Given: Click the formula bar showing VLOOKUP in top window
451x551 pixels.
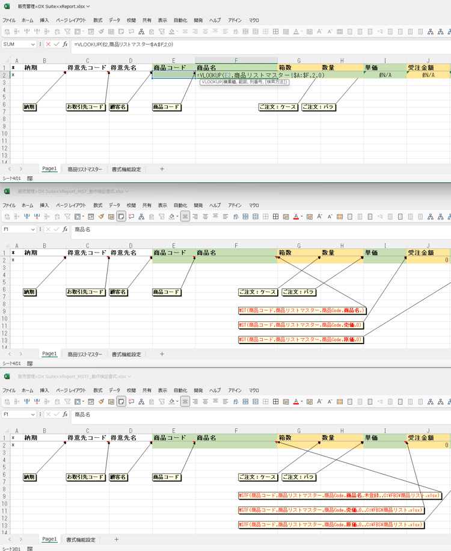Looking at the screenshot, I should 260,45.
